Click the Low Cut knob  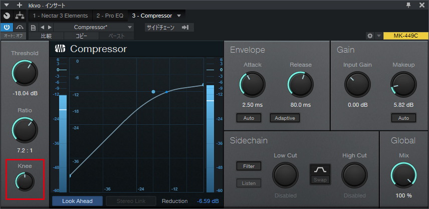[285, 175]
